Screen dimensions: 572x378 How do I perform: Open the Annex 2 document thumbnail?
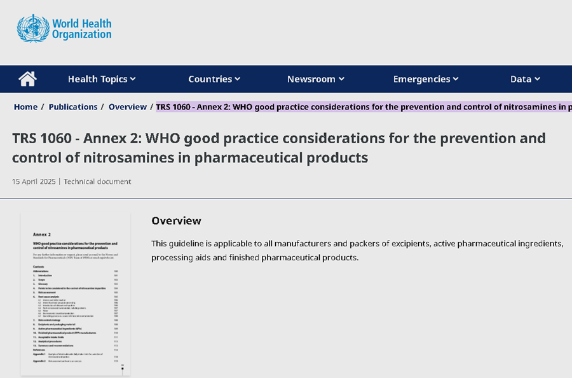pyautogui.click(x=76, y=294)
